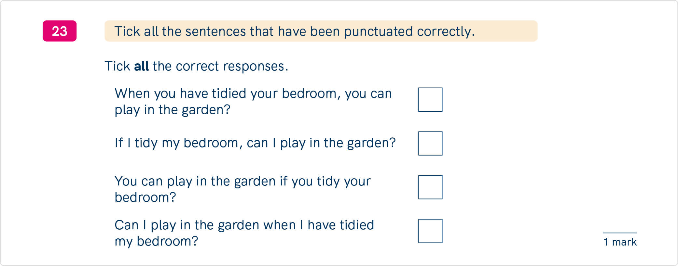Image resolution: width=678 pixels, height=266 pixels.
Task: Click the sentence "If I tidy my bedroom"
Action: coord(255,143)
